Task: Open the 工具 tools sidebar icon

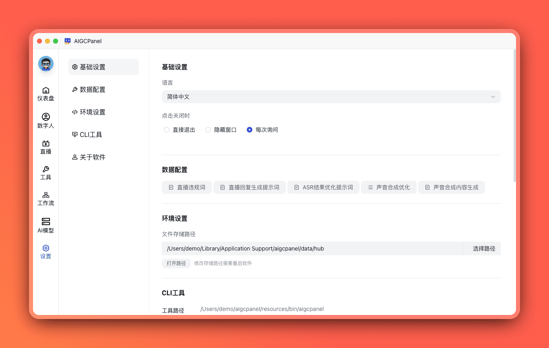Action: [x=45, y=173]
